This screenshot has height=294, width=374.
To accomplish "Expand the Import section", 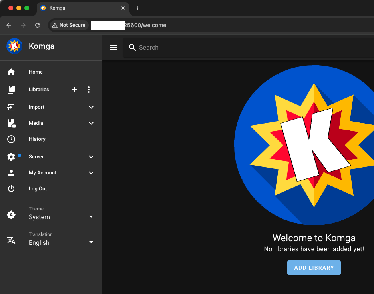I will 91,107.
